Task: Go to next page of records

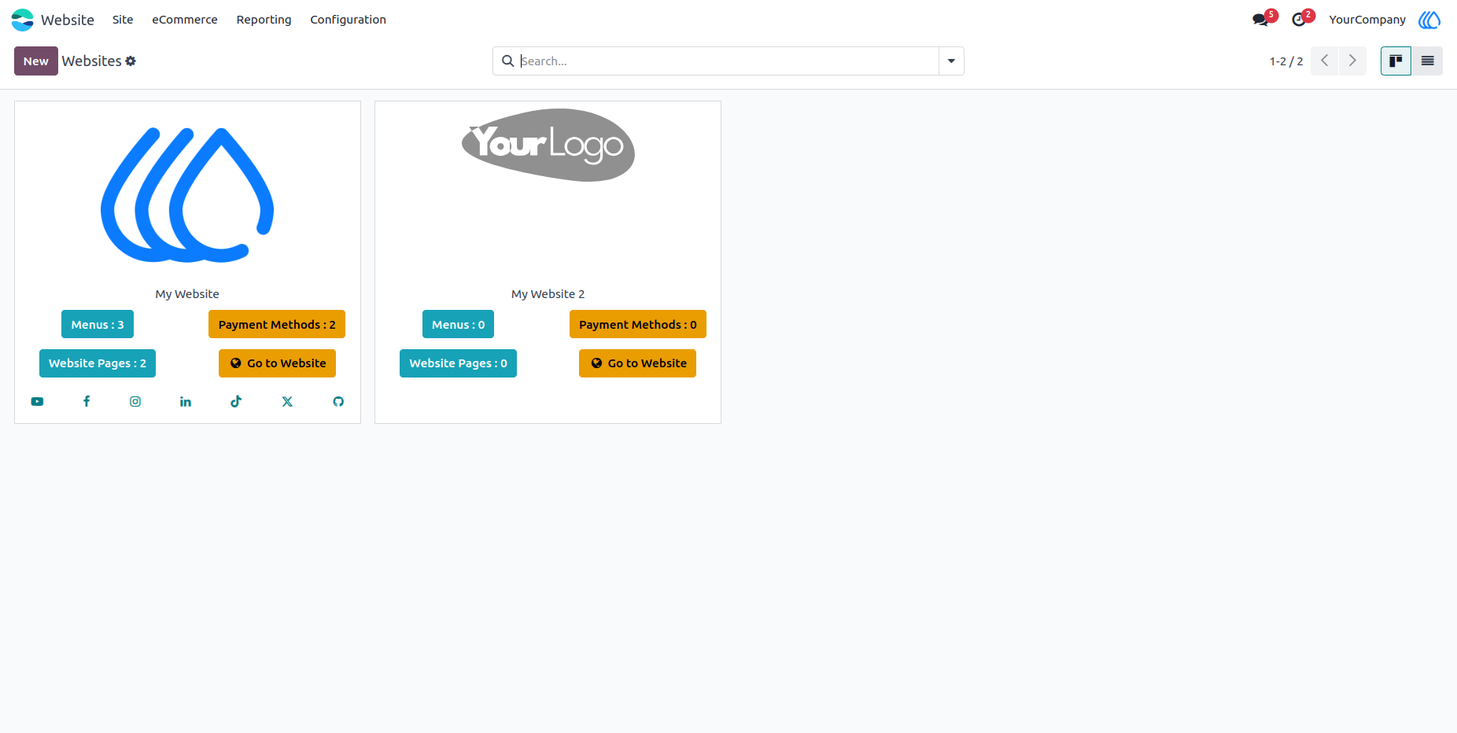Action: pyautogui.click(x=1352, y=61)
